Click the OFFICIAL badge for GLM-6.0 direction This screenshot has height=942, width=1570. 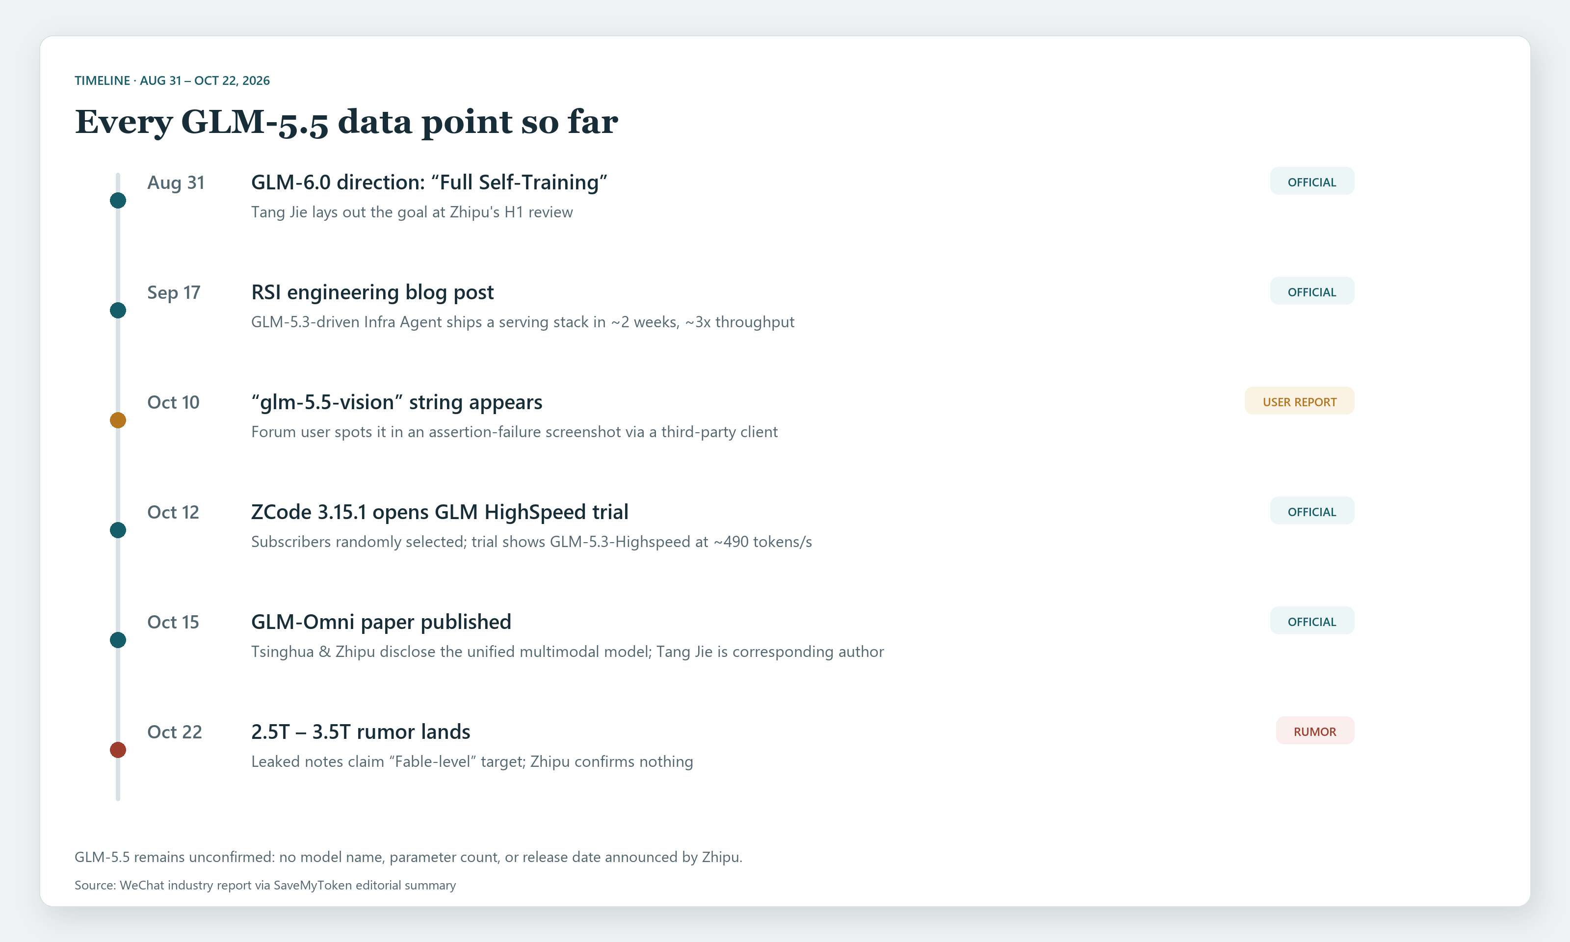click(x=1312, y=182)
